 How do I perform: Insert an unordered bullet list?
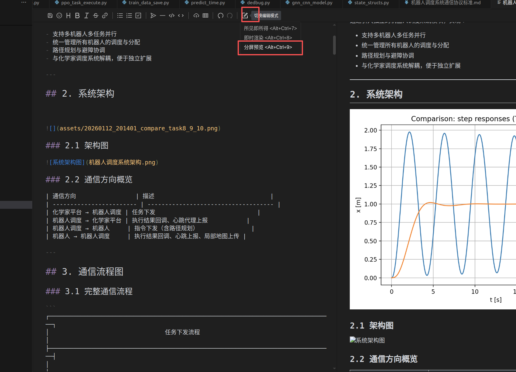click(x=120, y=15)
